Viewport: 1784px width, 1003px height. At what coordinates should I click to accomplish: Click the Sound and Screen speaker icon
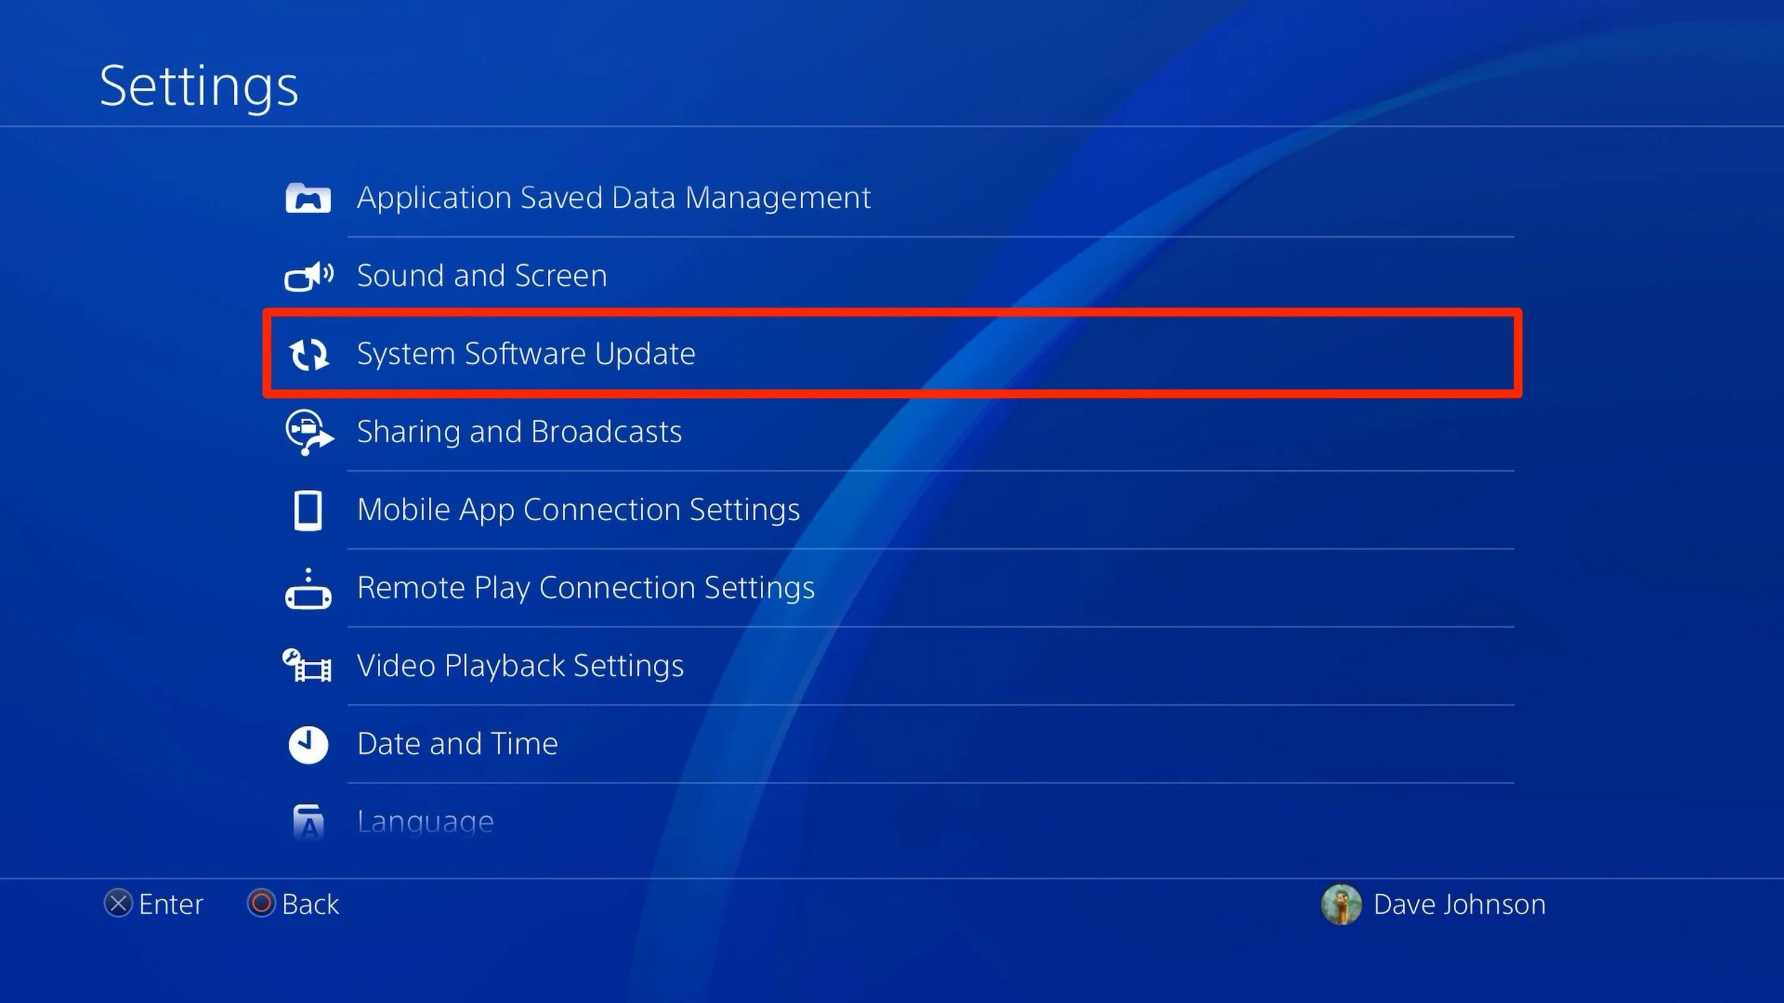[309, 276]
